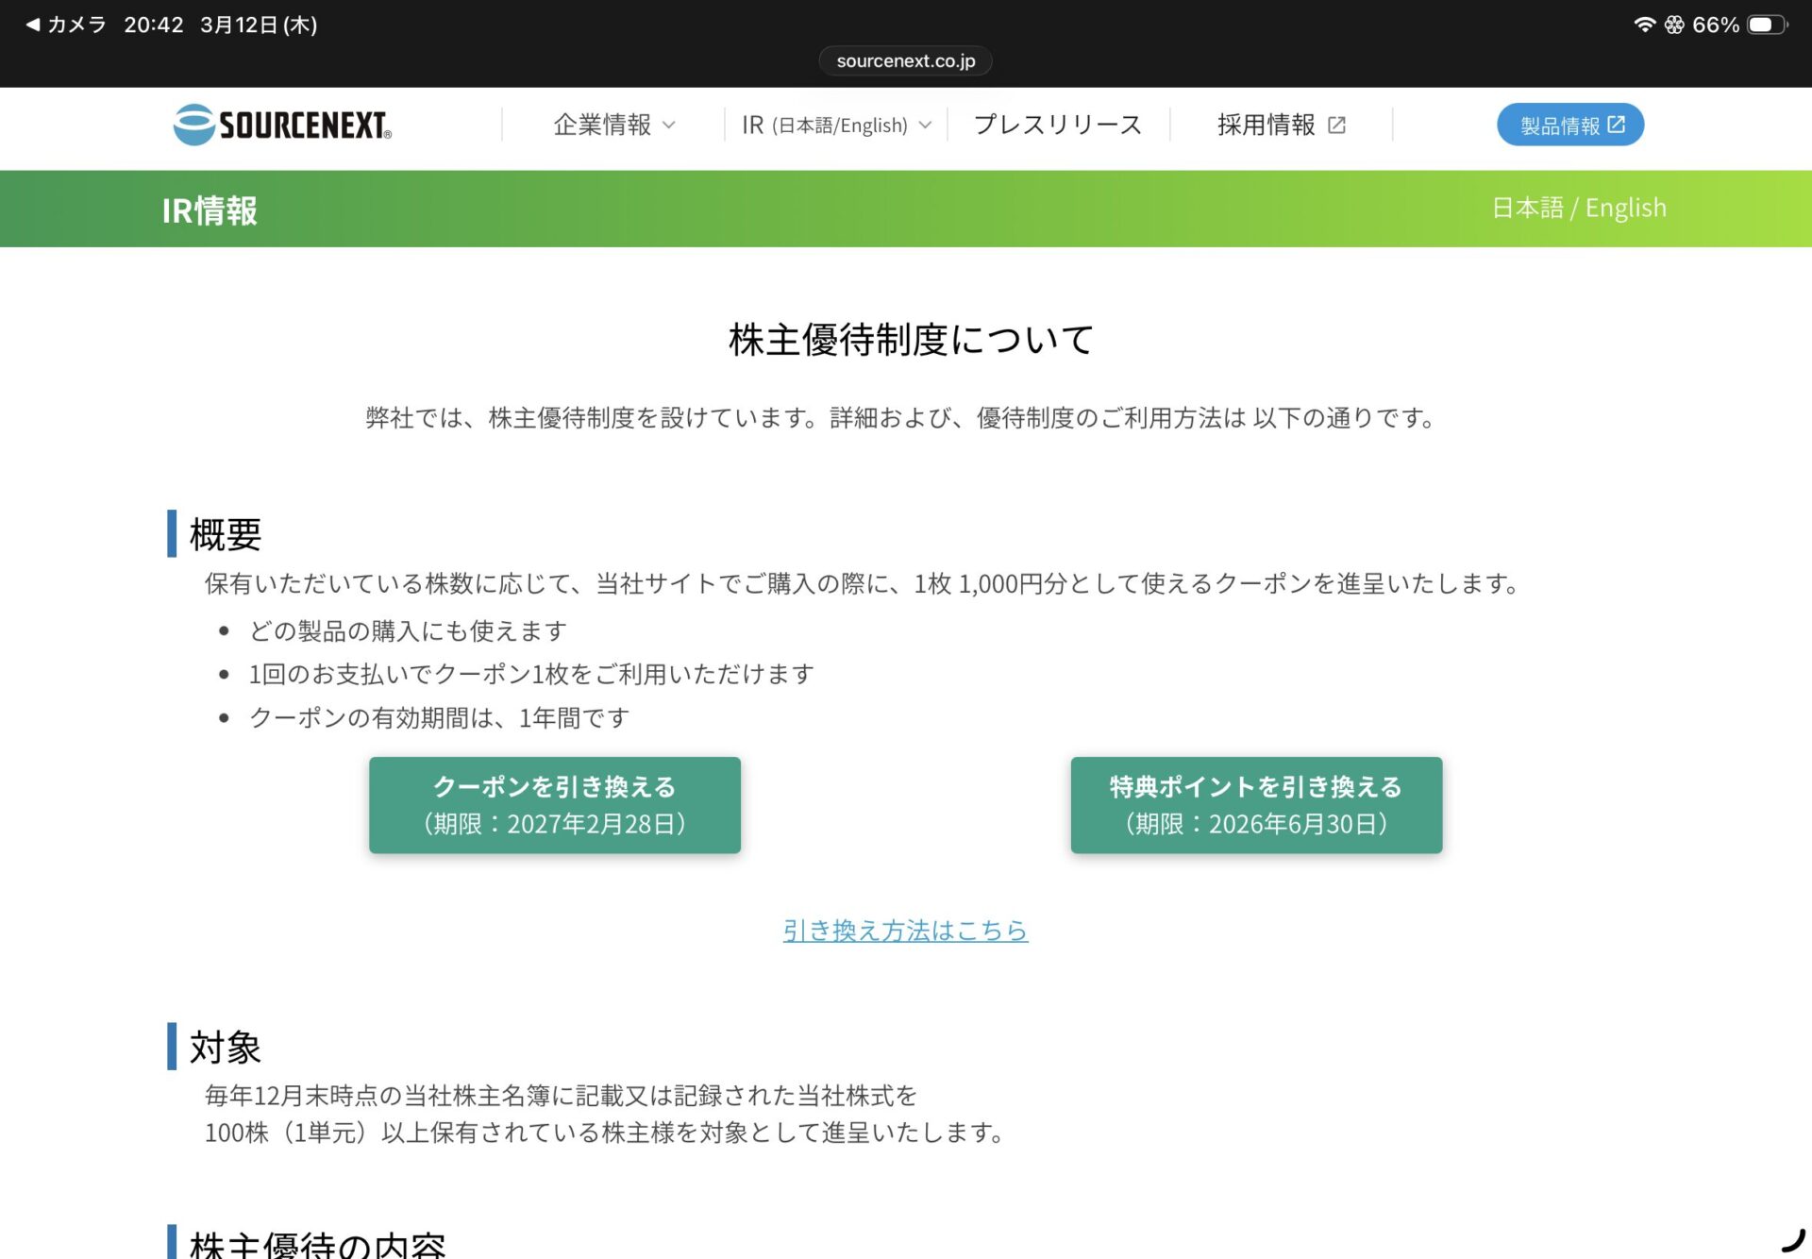The width and height of the screenshot is (1812, 1259).
Task: Expand the IR (日本語/English) dropdown chevron
Action: 925,125
